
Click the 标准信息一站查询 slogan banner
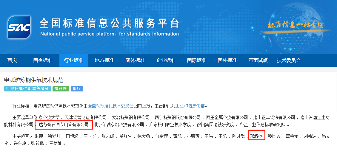[296, 25]
